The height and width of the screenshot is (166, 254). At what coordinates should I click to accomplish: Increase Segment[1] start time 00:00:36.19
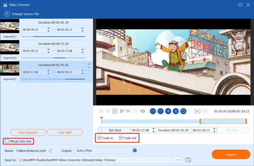(x=48, y=28)
